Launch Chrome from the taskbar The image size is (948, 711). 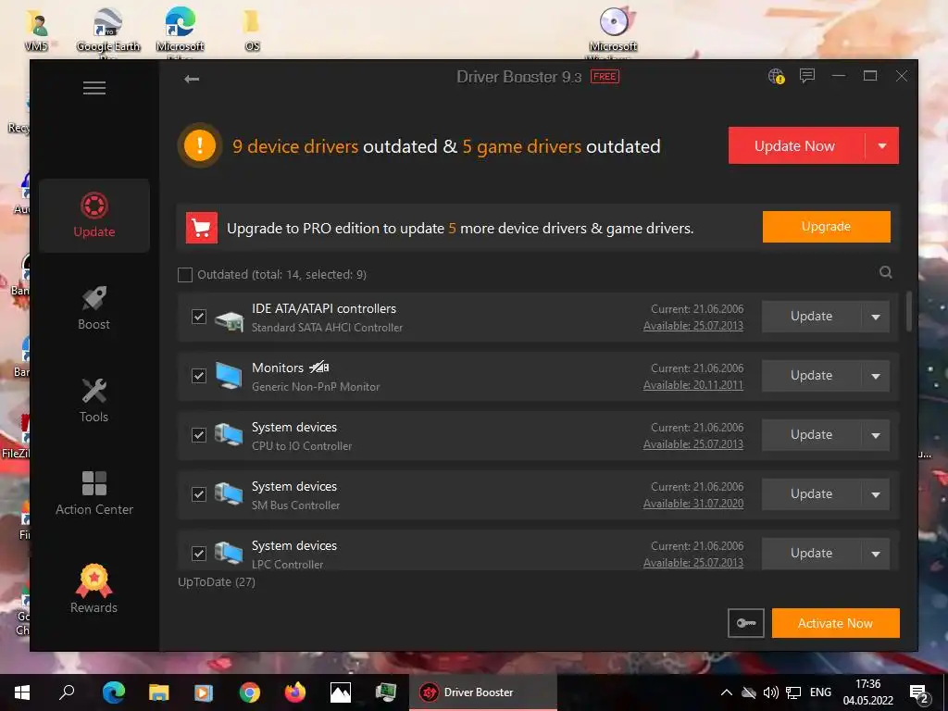250,692
